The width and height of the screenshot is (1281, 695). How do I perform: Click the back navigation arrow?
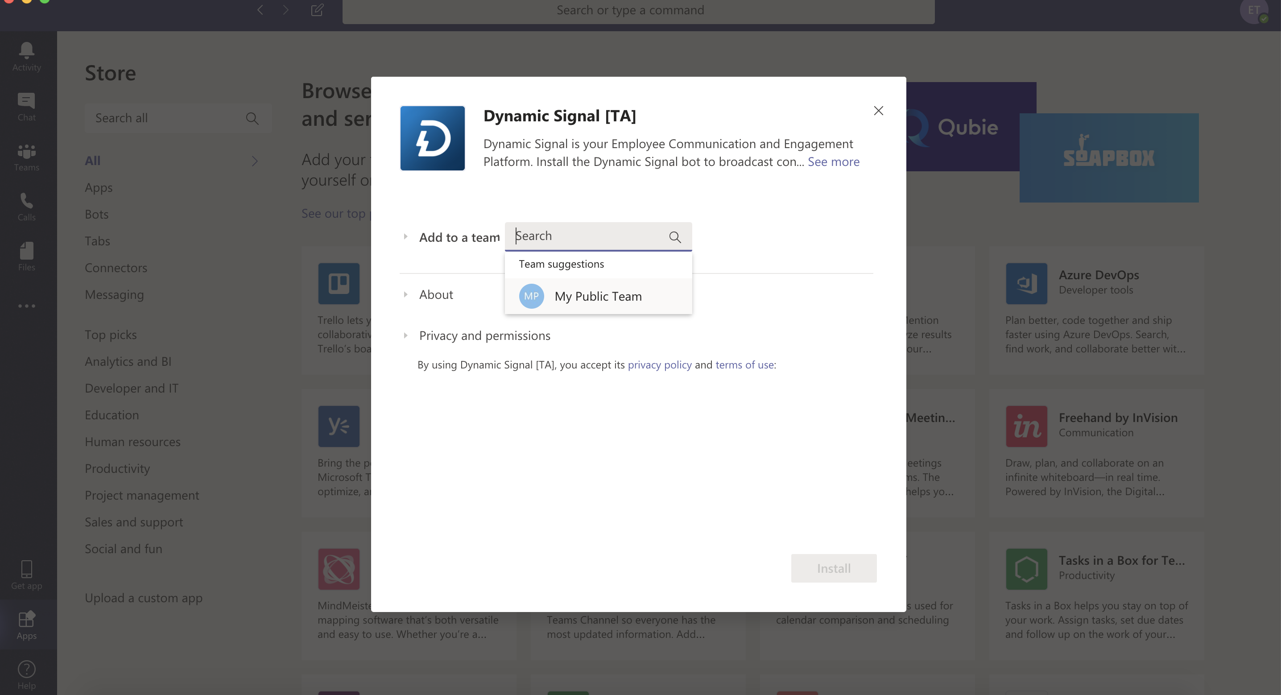click(260, 10)
